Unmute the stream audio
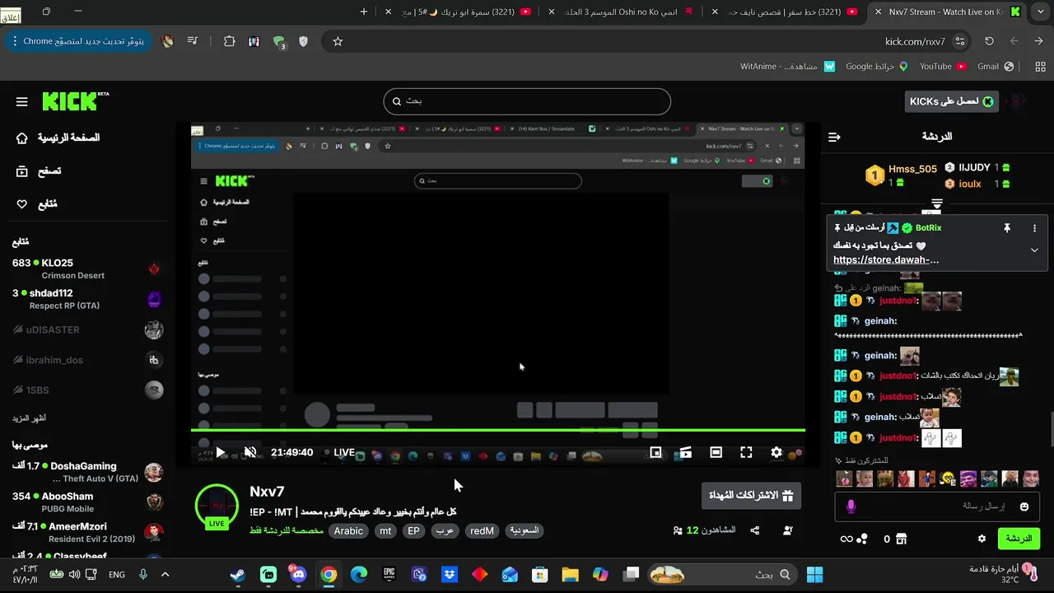1054x593 pixels. point(250,452)
